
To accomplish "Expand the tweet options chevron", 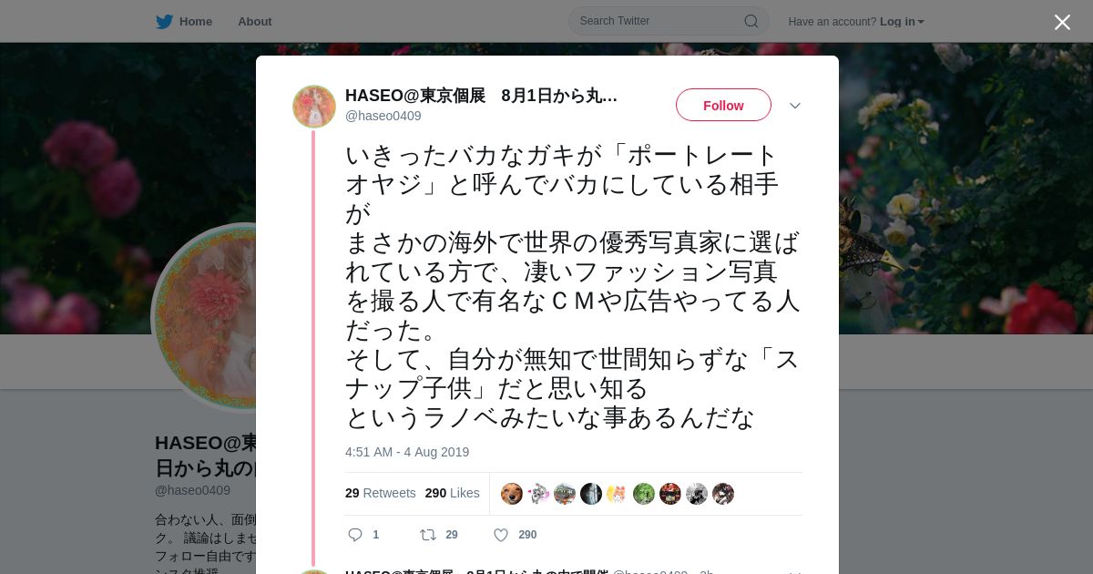I will click(795, 106).
